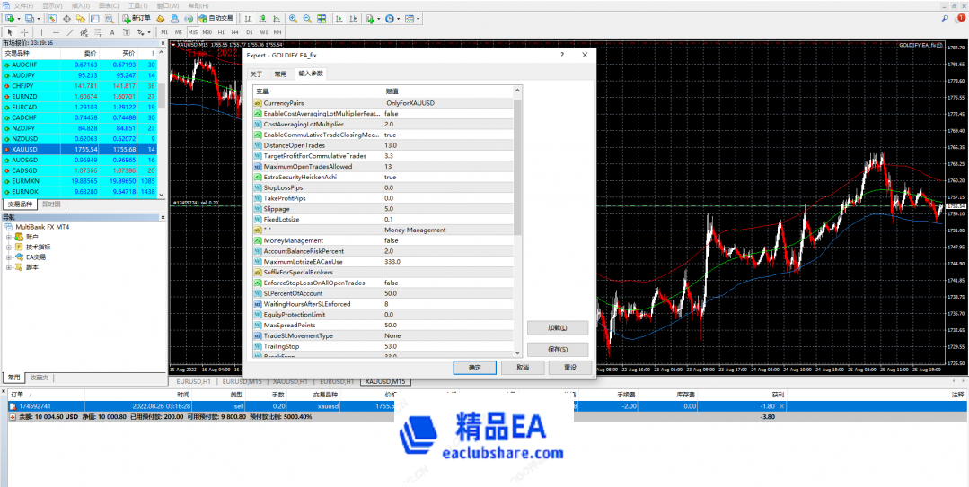Toggle the 自动交易 AutoTrading button
This screenshot has width=969, height=487.
point(217,19)
